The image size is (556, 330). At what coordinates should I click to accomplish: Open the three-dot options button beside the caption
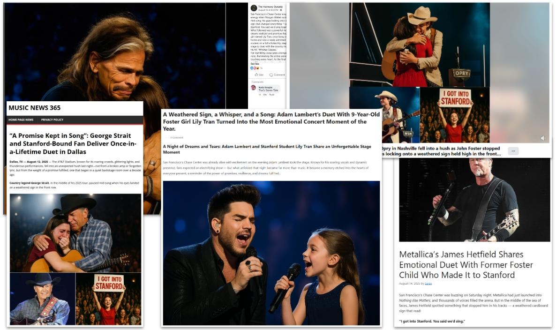point(513,151)
